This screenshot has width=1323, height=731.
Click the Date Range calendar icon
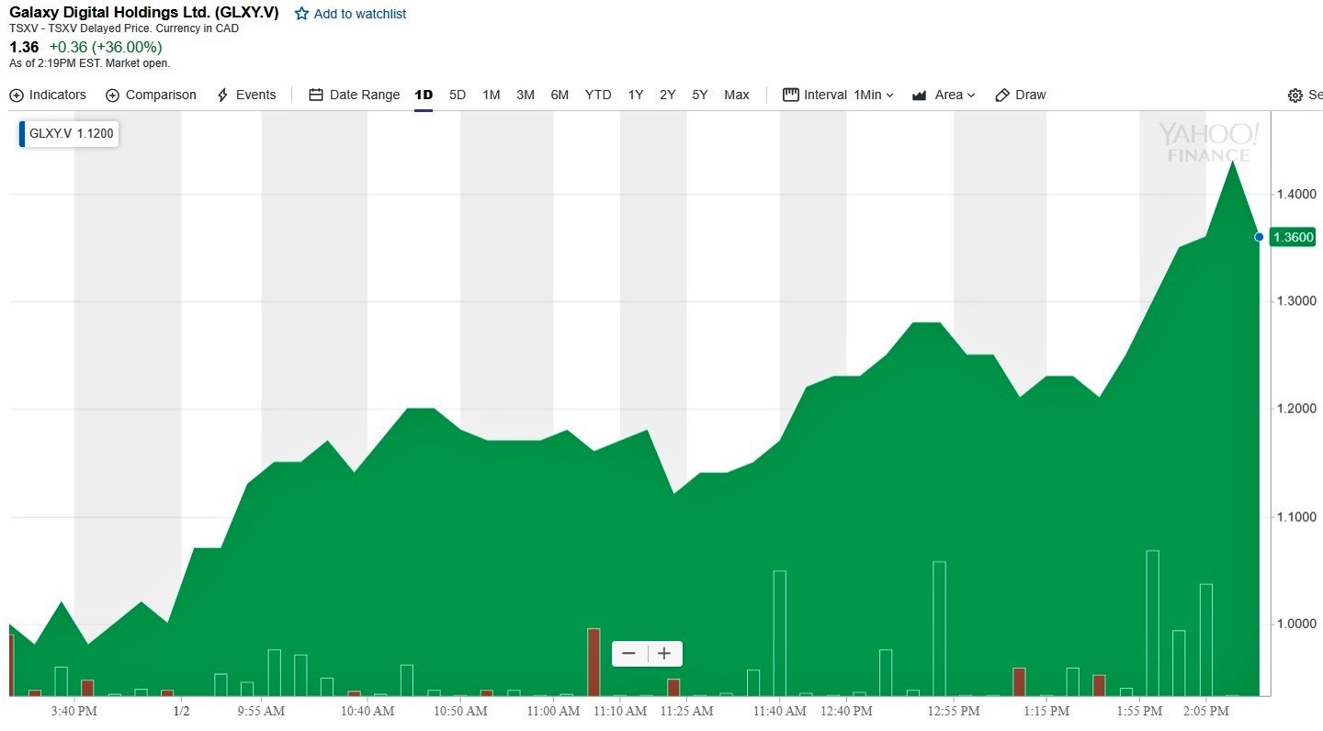[x=316, y=96]
